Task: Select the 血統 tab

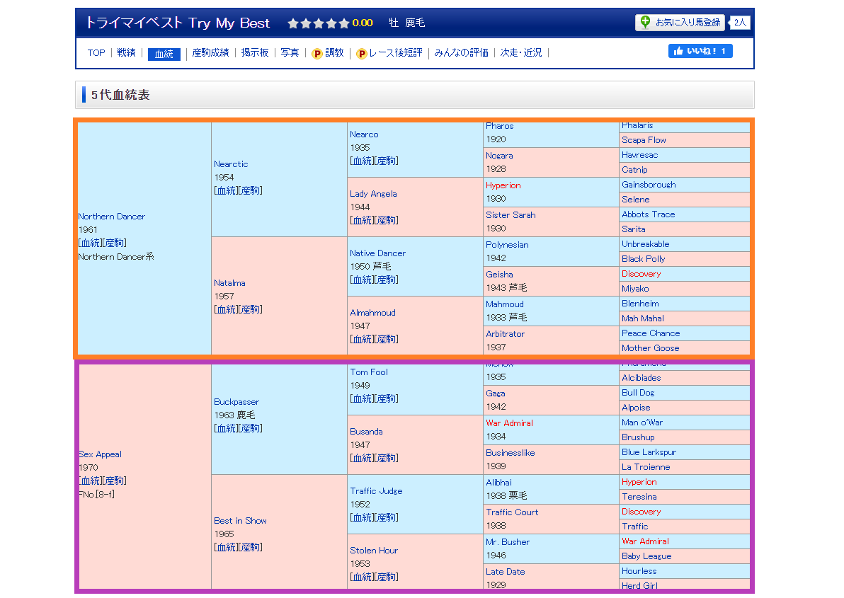Action: tap(164, 54)
